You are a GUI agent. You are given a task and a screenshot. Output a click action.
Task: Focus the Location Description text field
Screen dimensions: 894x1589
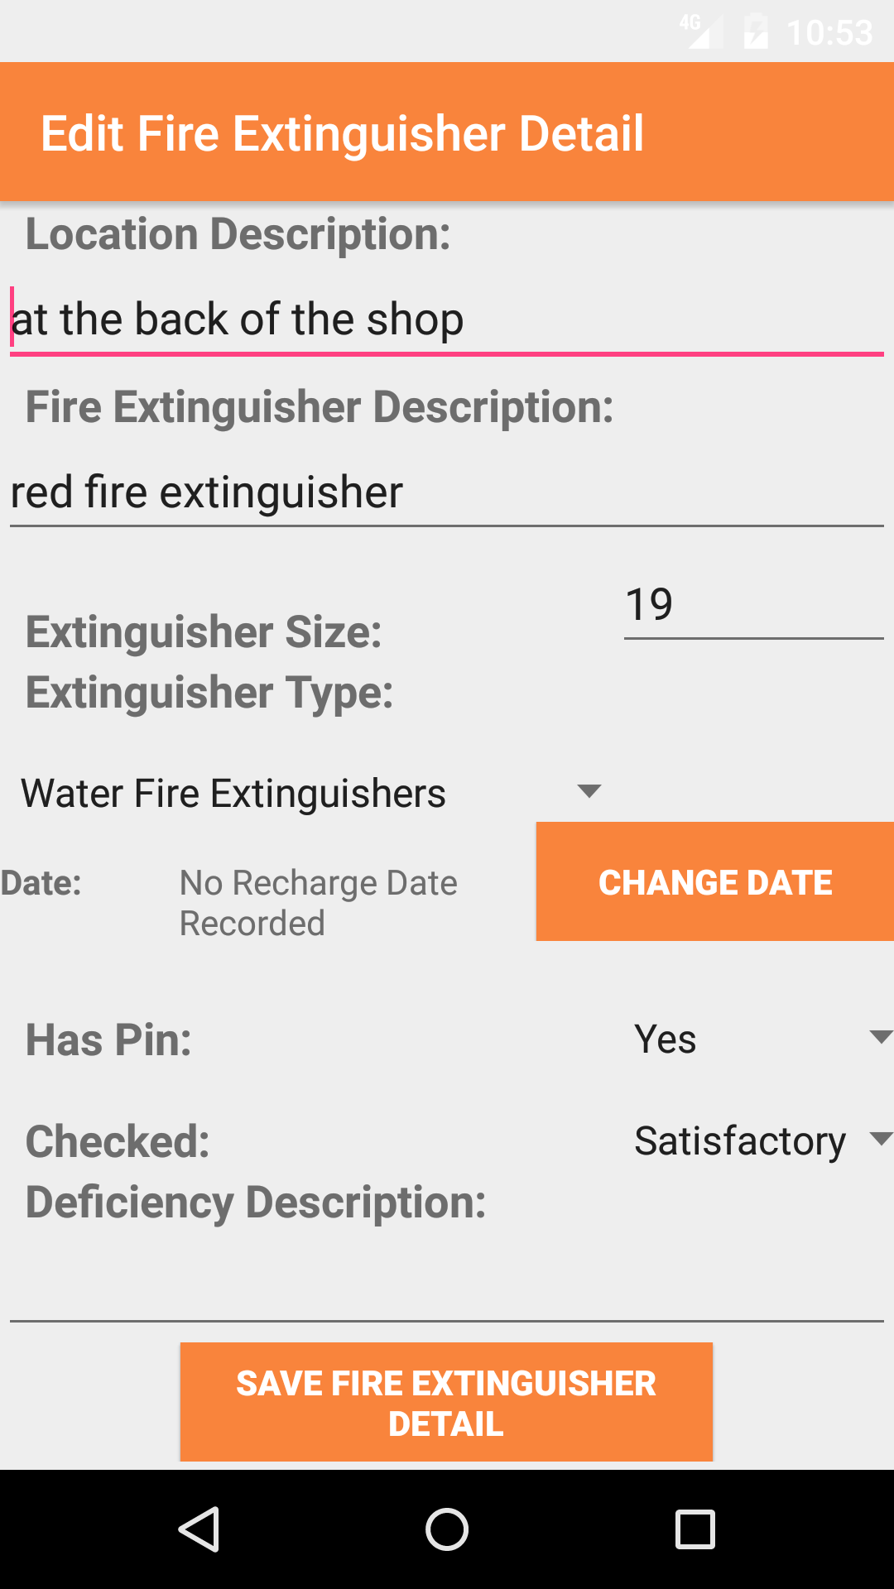[447, 319]
